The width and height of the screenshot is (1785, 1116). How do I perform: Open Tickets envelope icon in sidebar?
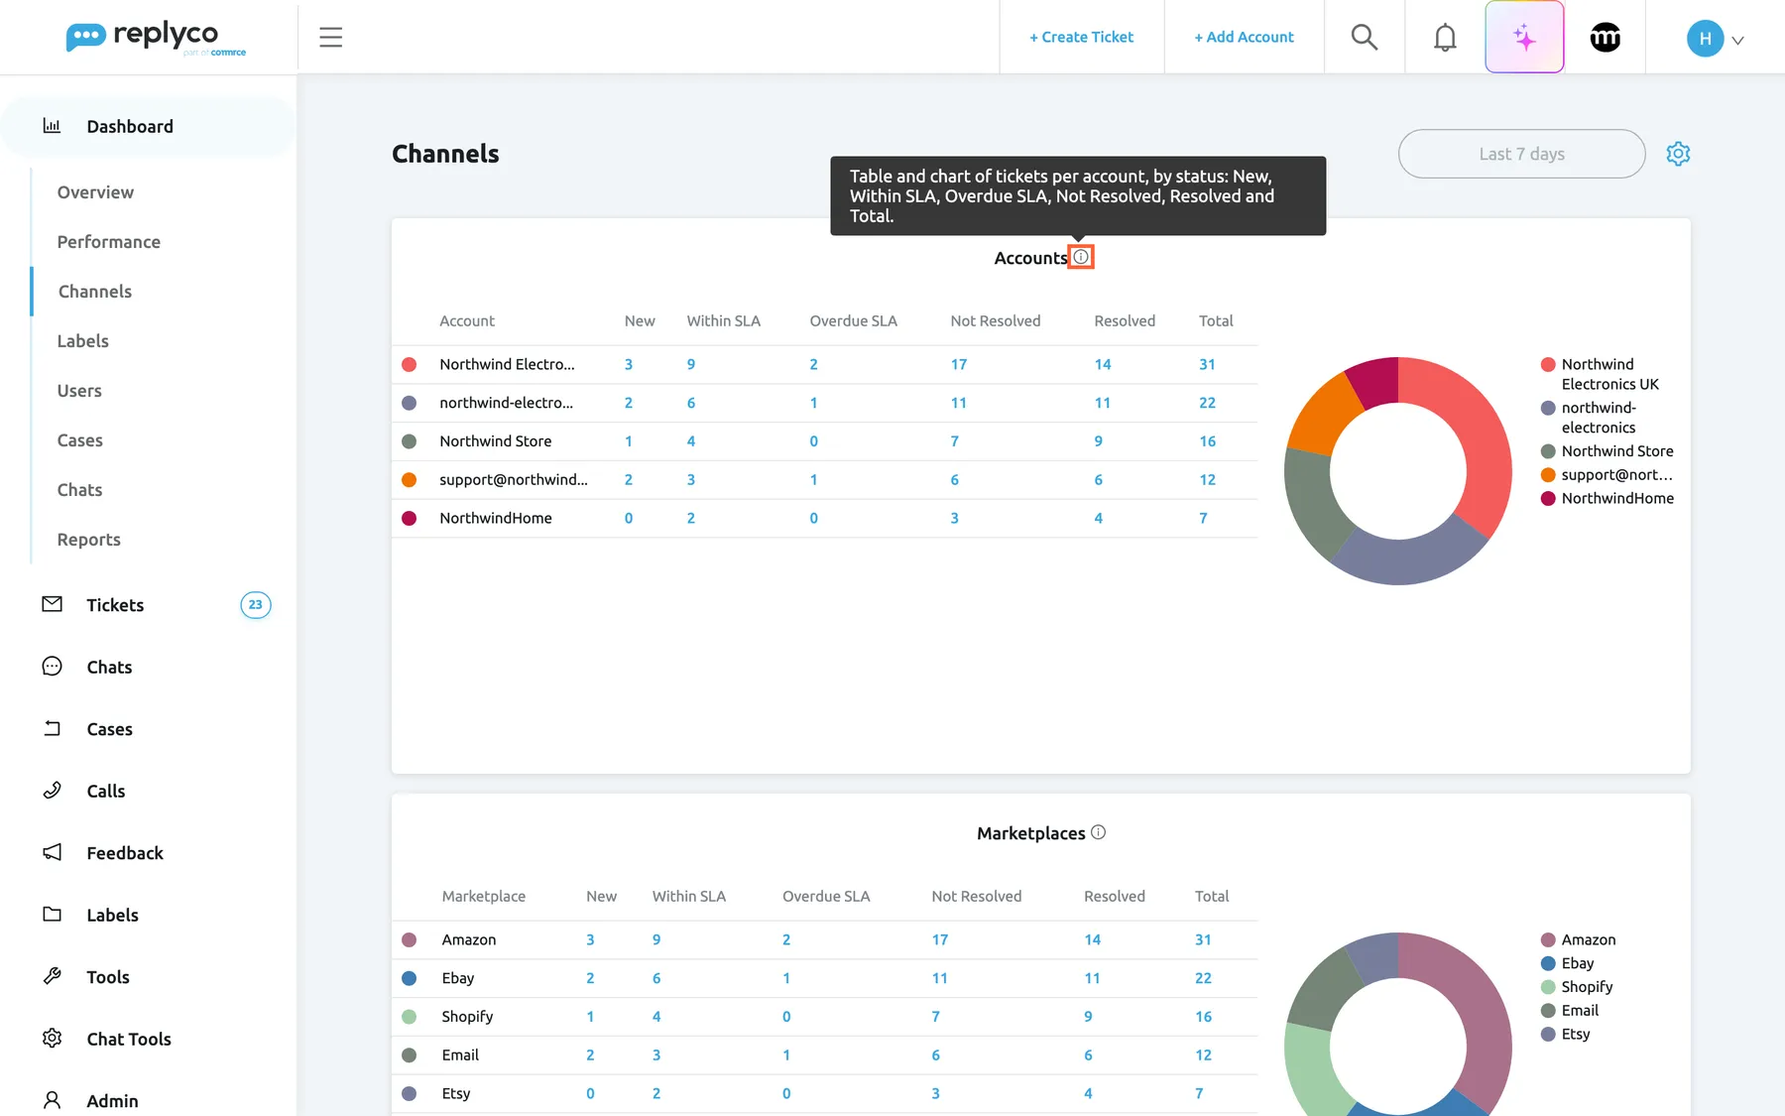[53, 604]
